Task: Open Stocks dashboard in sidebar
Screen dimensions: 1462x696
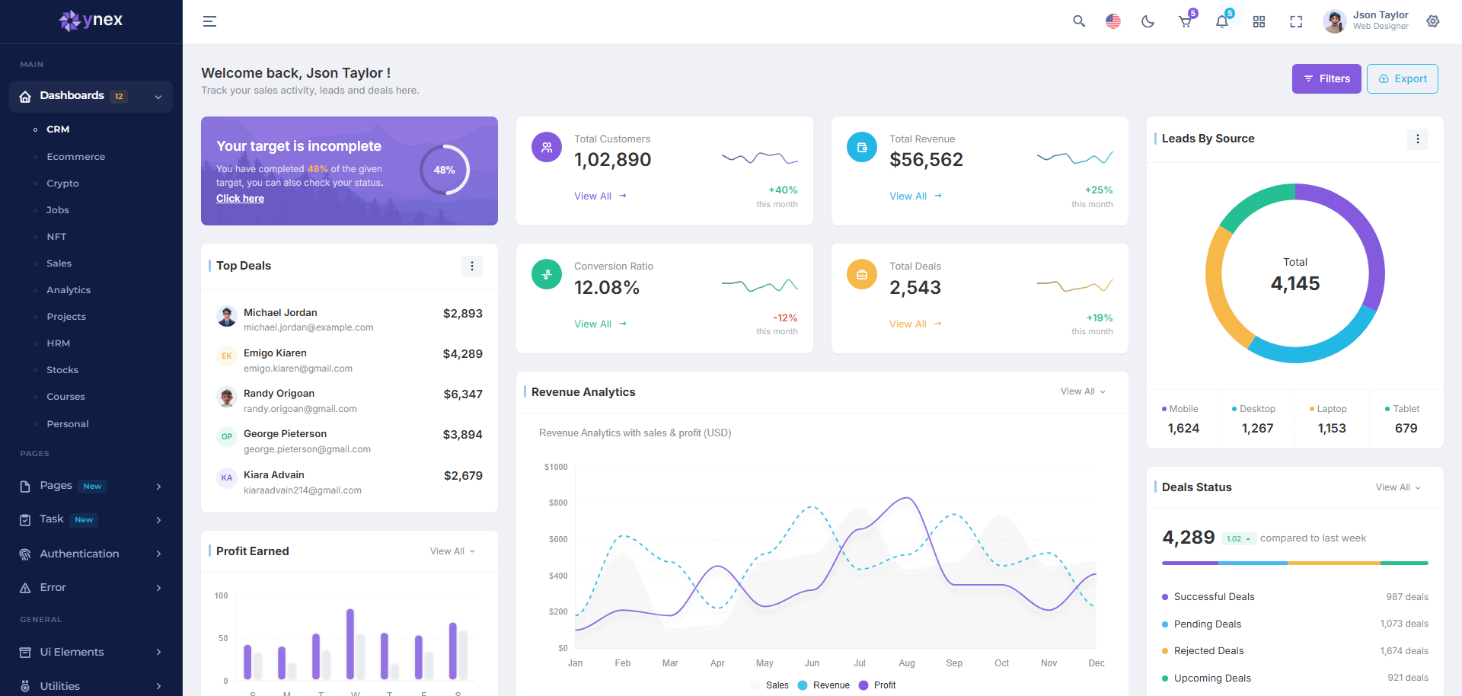Action: pos(62,370)
